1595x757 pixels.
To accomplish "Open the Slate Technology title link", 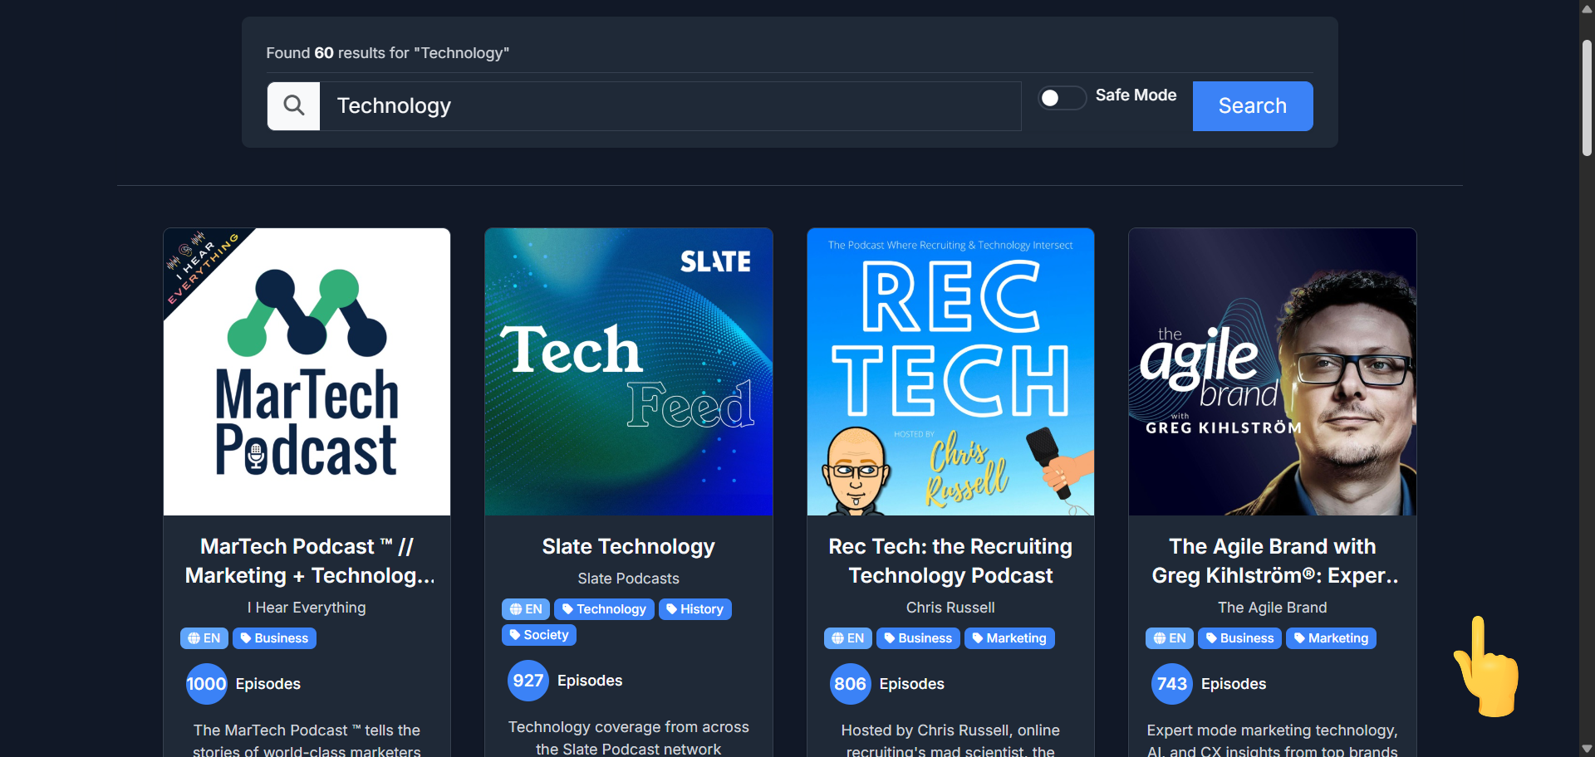I will (628, 546).
